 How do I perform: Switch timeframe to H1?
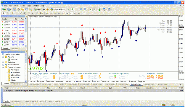tap(63, 13)
